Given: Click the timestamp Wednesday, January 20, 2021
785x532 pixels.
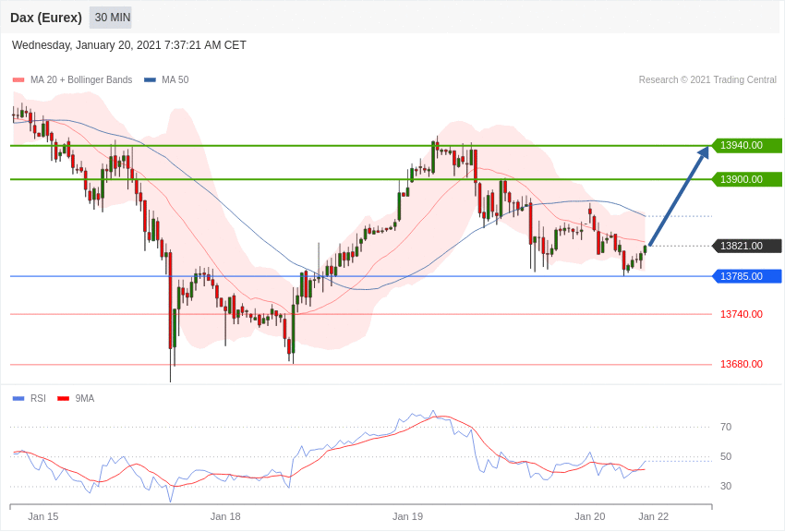Looking at the screenshot, I should pos(129,45).
